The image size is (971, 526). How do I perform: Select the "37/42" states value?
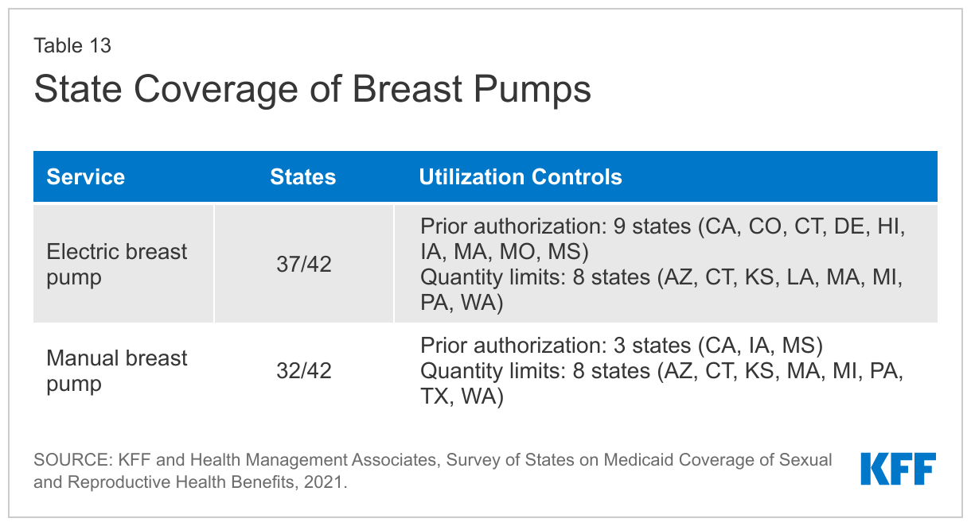303,264
